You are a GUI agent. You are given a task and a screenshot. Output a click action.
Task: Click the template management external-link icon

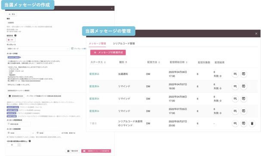(72, 48)
